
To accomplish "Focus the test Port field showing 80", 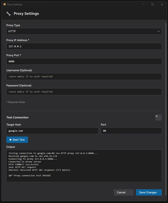I will 131,131.
